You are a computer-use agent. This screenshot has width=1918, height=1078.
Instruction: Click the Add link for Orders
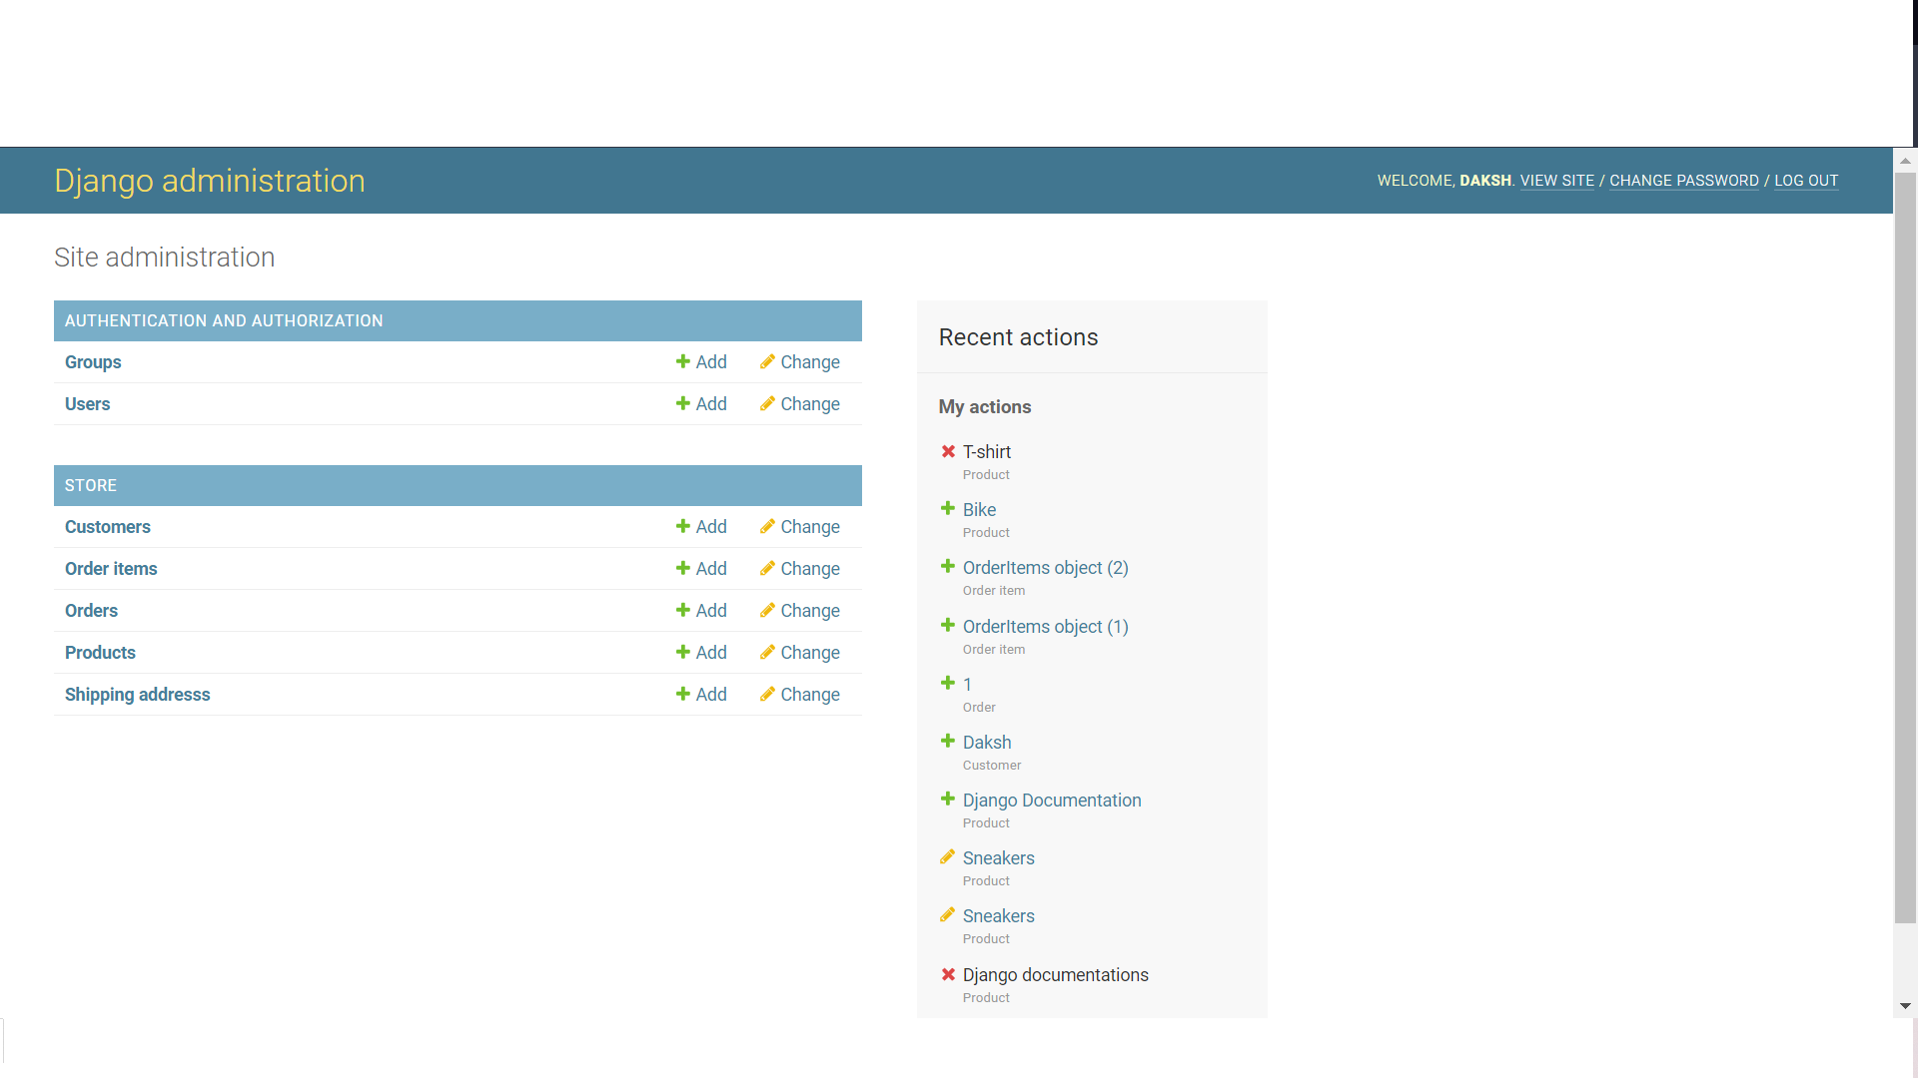[x=710, y=610]
